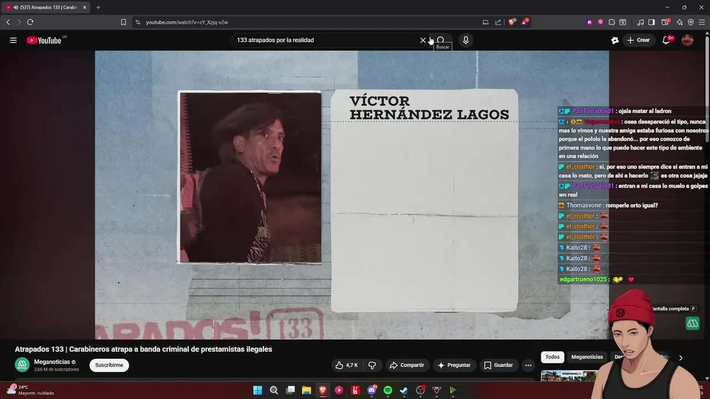
Task: Click the video player area
Action: [352, 195]
